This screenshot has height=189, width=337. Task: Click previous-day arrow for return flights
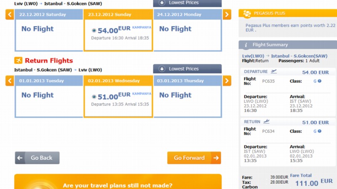10,81
